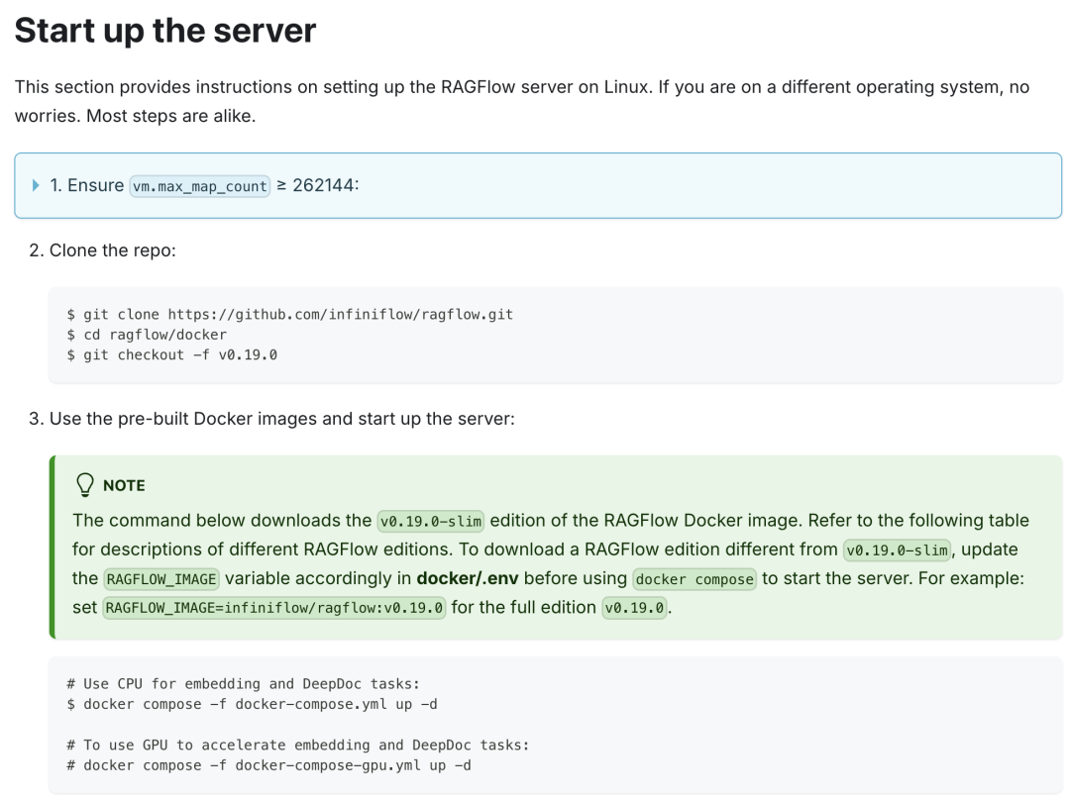Click the '# Use CPU for embedding' comment

243,684
